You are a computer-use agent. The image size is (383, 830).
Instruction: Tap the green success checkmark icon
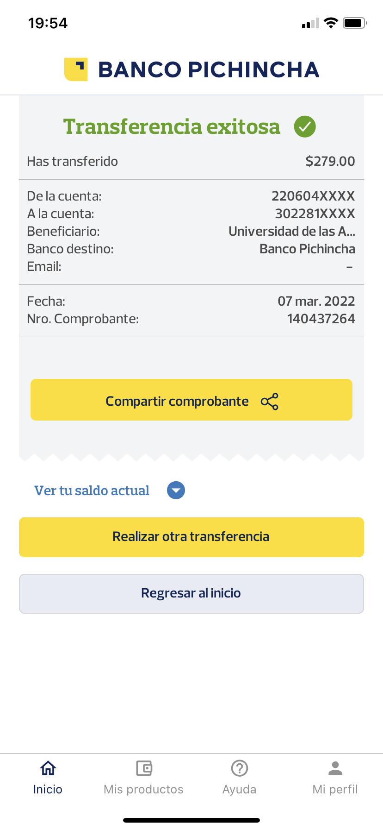pos(305,126)
